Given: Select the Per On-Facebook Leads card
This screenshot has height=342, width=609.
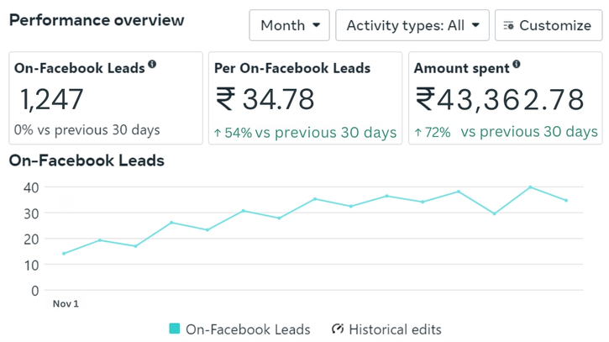Looking at the screenshot, I should (x=306, y=98).
